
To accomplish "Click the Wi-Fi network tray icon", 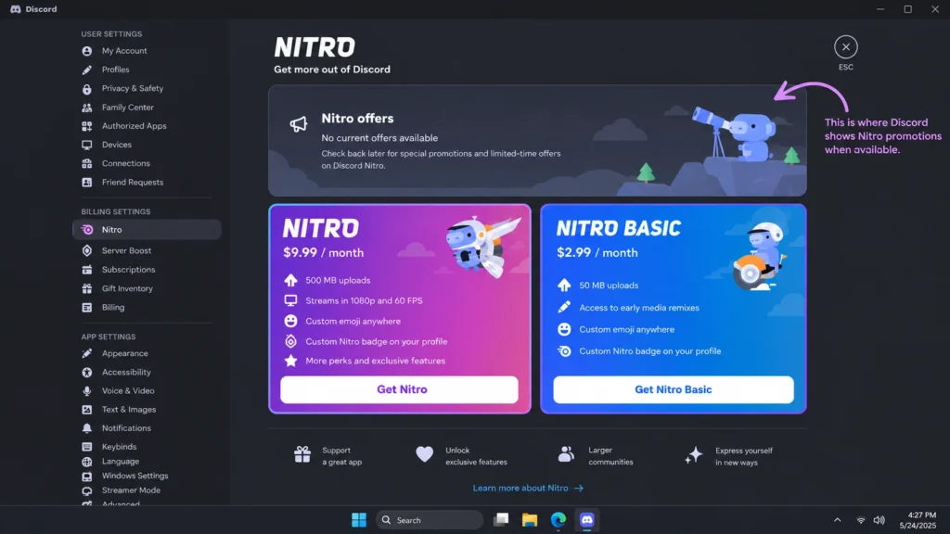I will pos(860,520).
